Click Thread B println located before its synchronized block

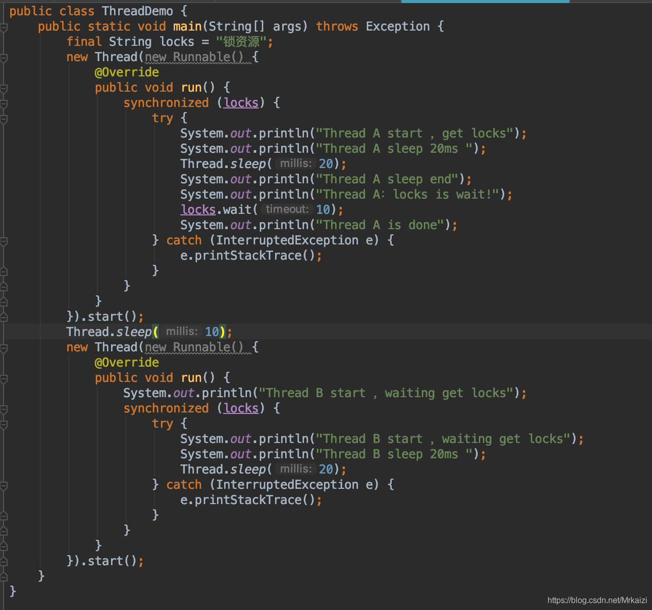324,393
